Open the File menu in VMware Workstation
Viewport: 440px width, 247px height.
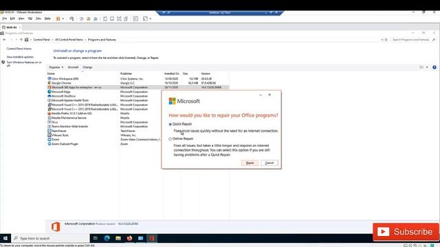click(x=5, y=19)
